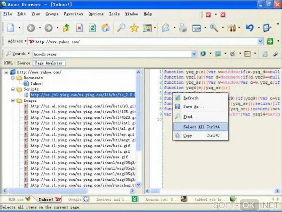This screenshot has width=282, height=212.
Task: Click the History panel icon
Action: 147,28
